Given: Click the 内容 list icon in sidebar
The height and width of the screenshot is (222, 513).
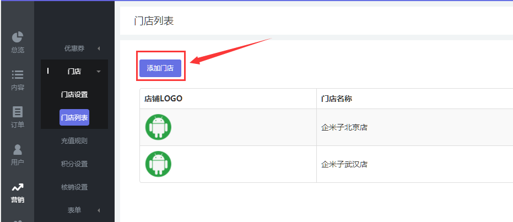Looking at the screenshot, I should pyautogui.click(x=17, y=74).
